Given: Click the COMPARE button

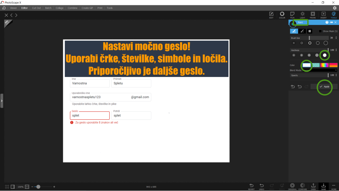Looking at the screenshot, I should click(303, 187).
